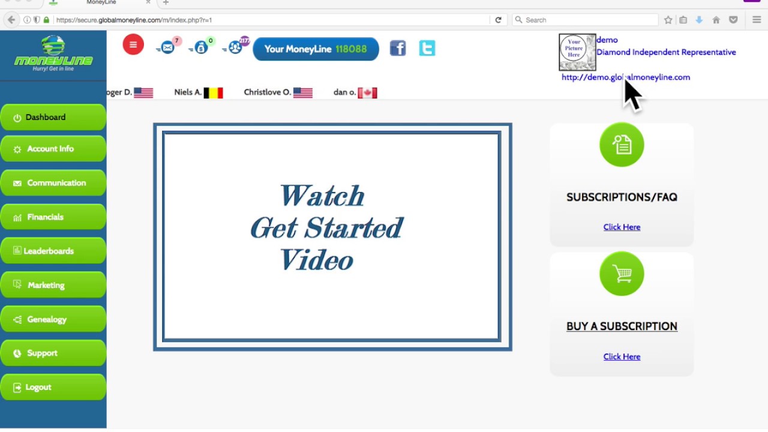The image size is (768, 432).
Task: Click Here link under BUY A SUBSCRIPTION
Action: click(x=622, y=356)
